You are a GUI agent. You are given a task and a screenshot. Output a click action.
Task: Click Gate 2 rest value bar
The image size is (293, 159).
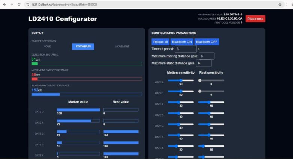[x=121, y=132]
